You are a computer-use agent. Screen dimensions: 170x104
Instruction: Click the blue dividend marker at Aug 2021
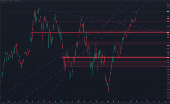[10, 100]
